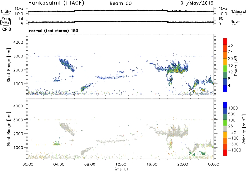Click the N.Search legend label
This screenshot has width=247, height=171.
coord(239,11)
